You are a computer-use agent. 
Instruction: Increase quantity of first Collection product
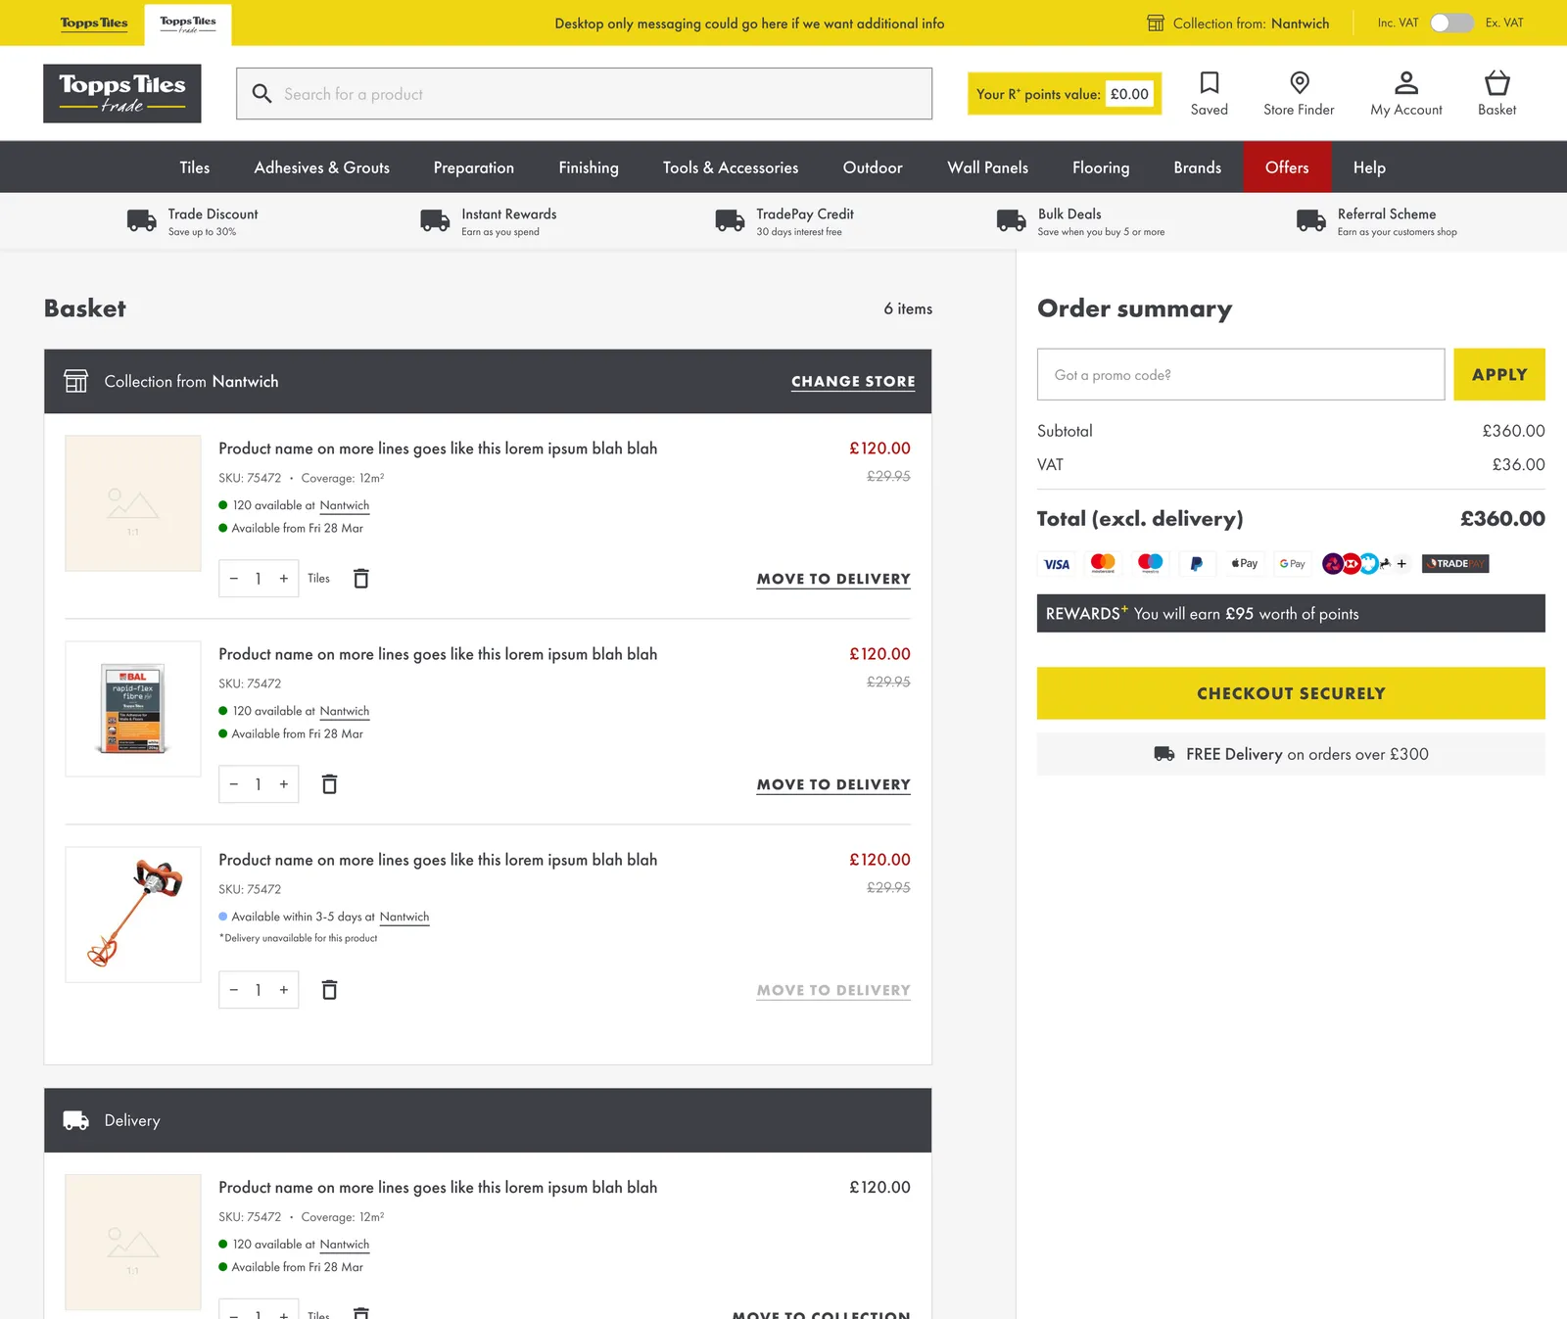[284, 579]
